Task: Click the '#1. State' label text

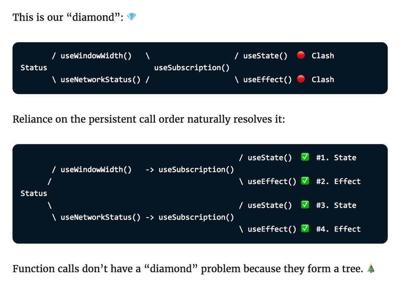Action: pyautogui.click(x=336, y=158)
